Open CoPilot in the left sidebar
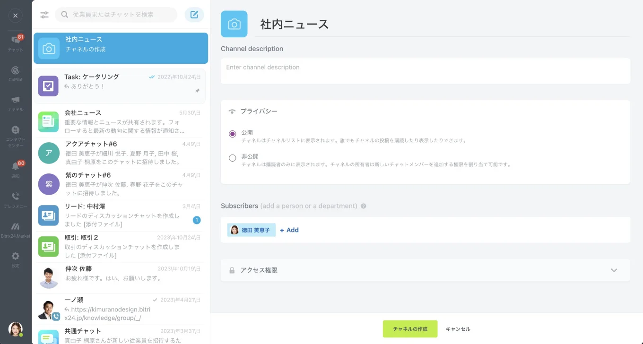The height and width of the screenshot is (344, 643). coord(16,73)
